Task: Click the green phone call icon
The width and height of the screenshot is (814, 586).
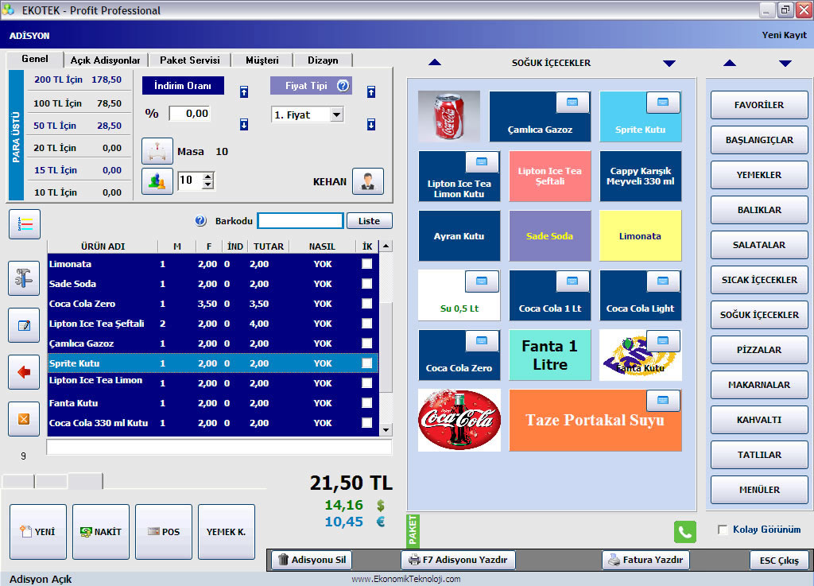Action: (684, 532)
